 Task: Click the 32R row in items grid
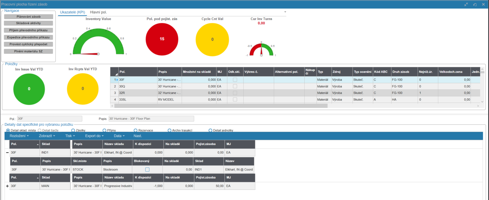click(137, 93)
